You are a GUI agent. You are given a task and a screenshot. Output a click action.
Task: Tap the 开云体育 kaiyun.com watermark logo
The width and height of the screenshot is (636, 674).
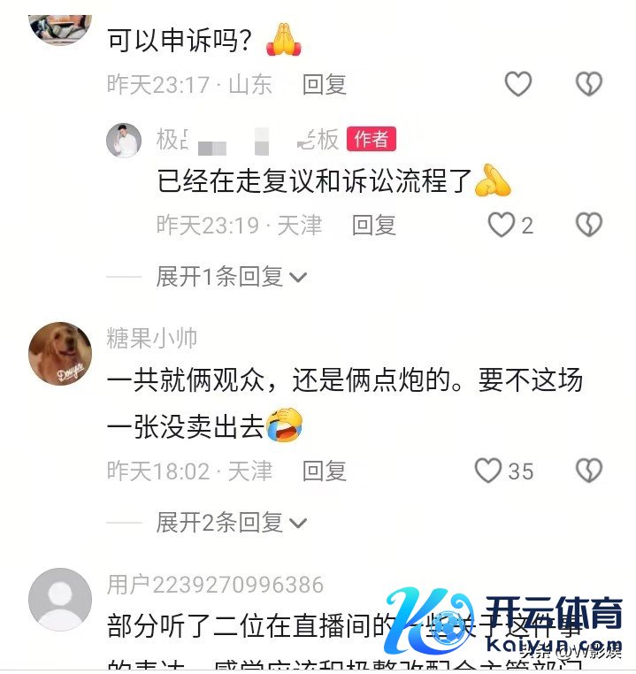pyautogui.click(x=503, y=624)
